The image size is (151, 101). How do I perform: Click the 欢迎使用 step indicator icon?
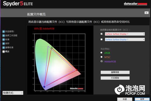point(4,32)
